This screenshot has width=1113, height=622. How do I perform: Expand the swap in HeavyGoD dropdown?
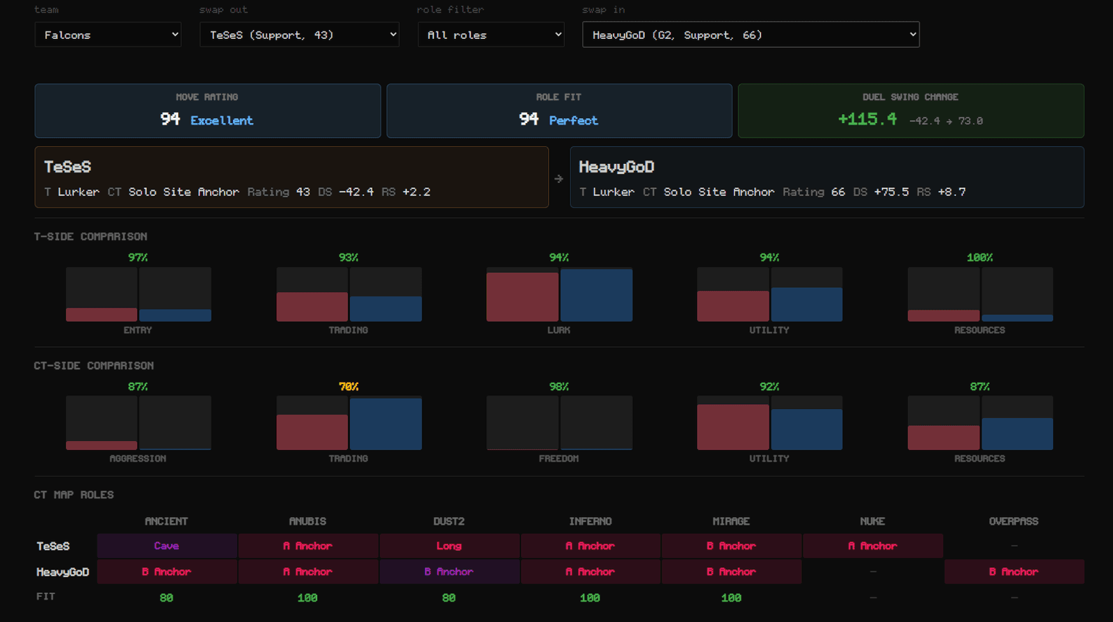click(x=751, y=35)
